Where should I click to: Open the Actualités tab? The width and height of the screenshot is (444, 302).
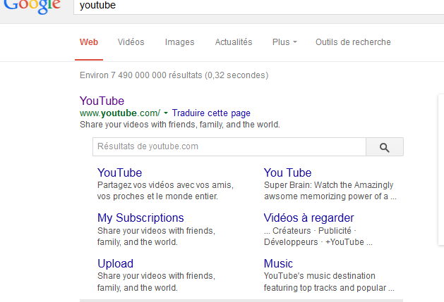pos(233,42)
